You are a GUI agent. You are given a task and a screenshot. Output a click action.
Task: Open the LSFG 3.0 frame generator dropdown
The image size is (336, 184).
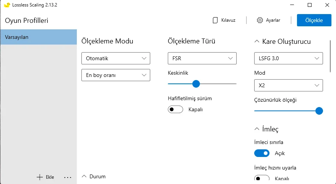(x=289, y=58)
